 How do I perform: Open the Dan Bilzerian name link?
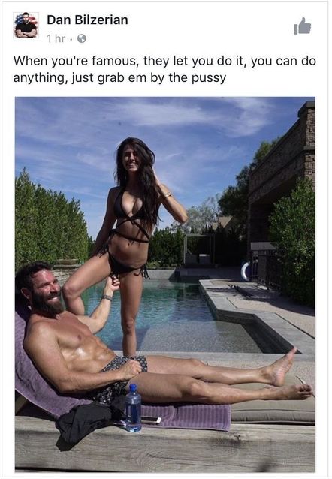pos(87,20)
